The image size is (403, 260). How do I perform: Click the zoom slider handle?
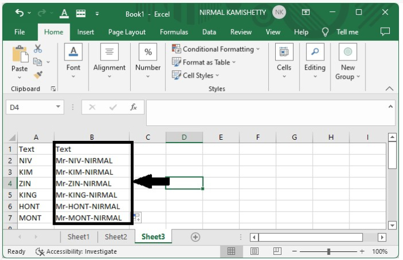[329, 251]
